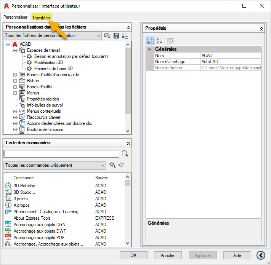This screenshot has width=271, height=265.
Task: Click the OK button
Action: pos(133,255)
